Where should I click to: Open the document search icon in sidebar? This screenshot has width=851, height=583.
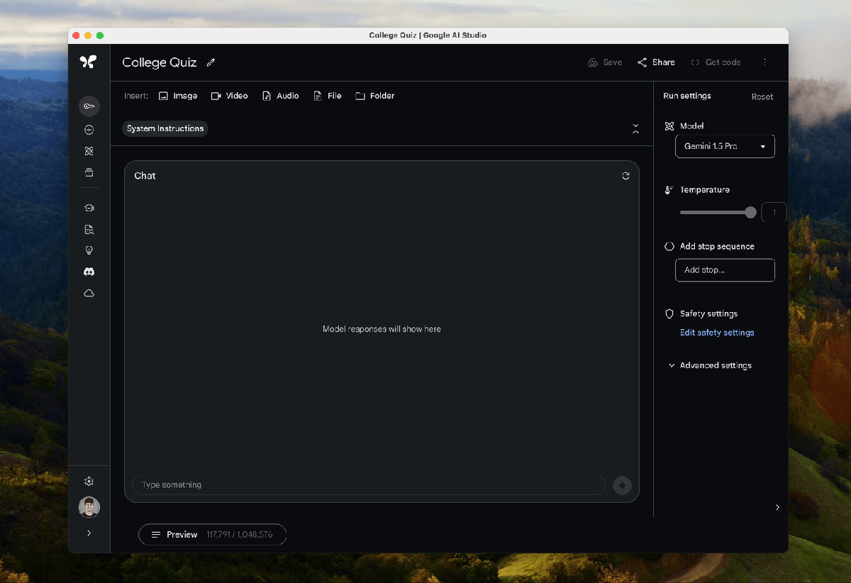pyautogui.click(x=89, y=229)
